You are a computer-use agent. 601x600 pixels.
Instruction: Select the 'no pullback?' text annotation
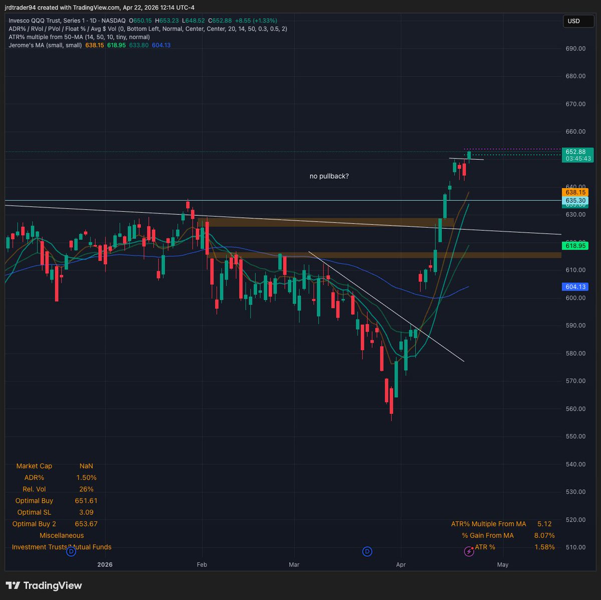click(329, 176)
